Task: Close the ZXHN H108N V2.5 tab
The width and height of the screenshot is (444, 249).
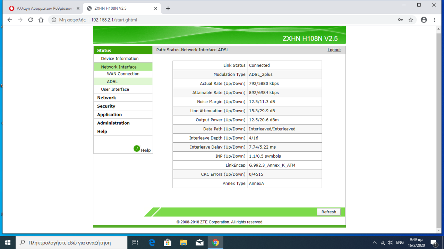Action: pos(156,8)
